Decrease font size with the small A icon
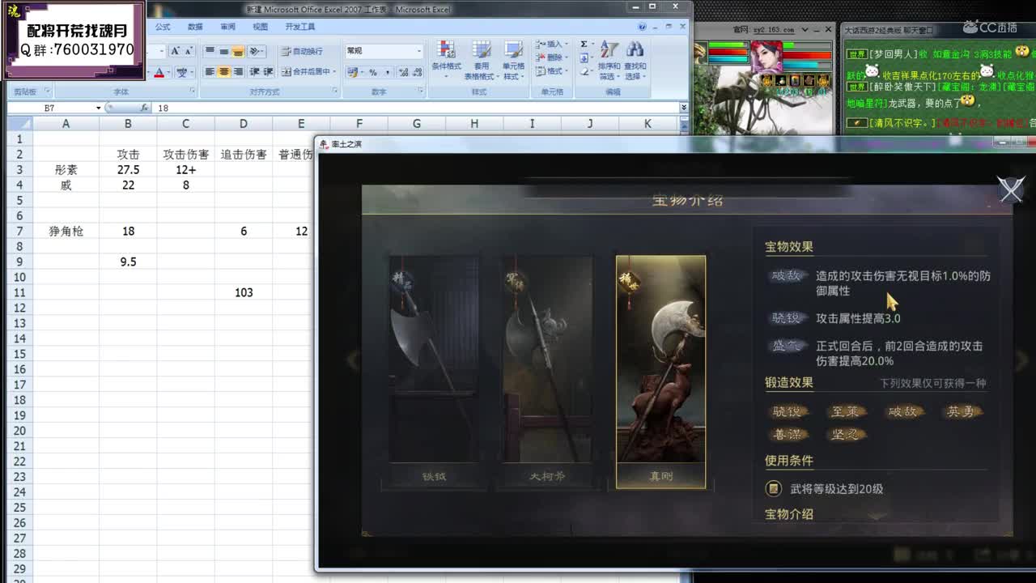This screenshot has height=583, width=1036. [x=188, y=51]
